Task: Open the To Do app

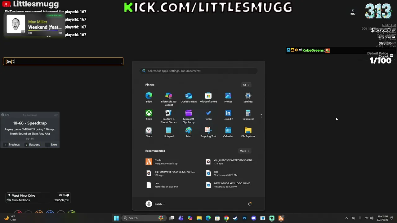Action: 208,115
